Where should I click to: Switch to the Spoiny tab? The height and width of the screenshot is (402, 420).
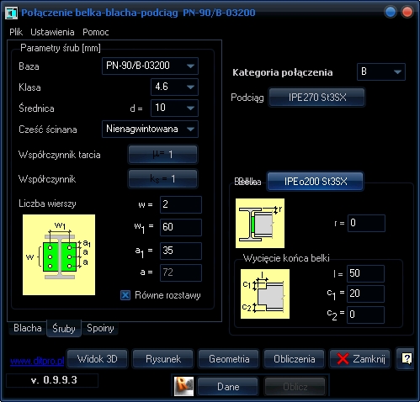[100, 328]
